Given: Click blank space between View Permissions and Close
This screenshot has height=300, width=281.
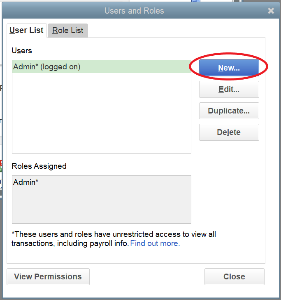Looking at the screenshot, I should point(146,276).
